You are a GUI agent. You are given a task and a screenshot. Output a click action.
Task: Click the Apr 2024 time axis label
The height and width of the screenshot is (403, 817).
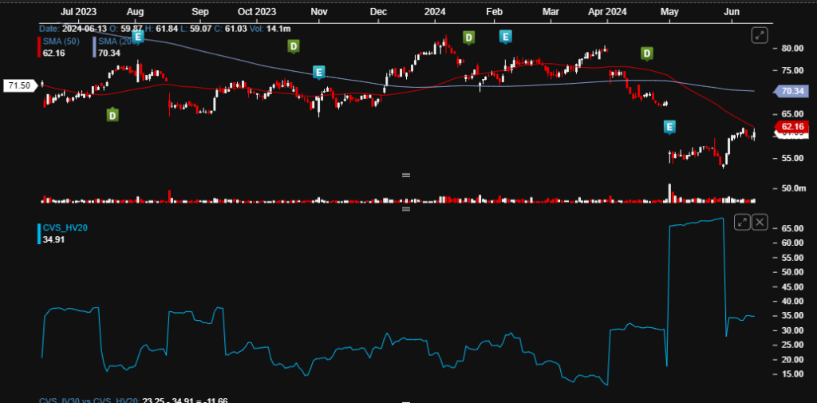point(606,11)
